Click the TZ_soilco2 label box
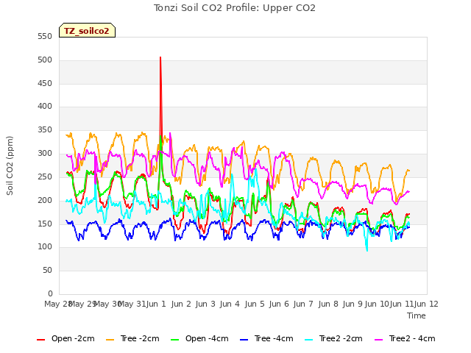 (x=87, y=30)
